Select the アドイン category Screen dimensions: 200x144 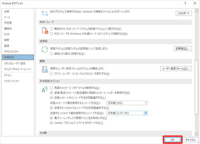click(x=18, y=75)
